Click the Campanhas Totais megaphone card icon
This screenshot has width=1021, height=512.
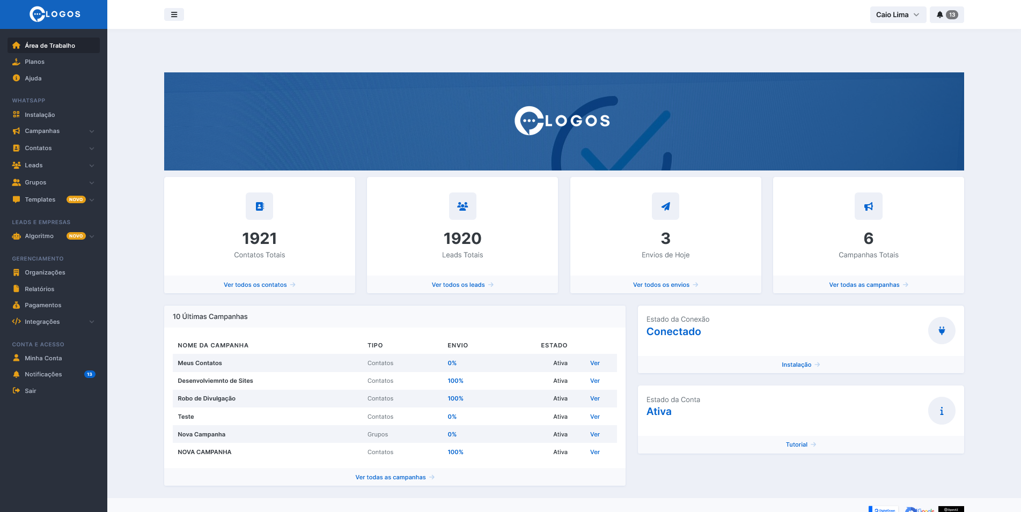869,206
